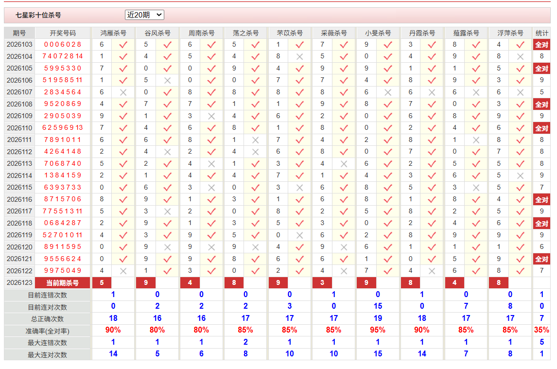Select the 小旻杀号 column header
Image resolution: width=557 pixels, height=369 pixels.
click(378, 33)
